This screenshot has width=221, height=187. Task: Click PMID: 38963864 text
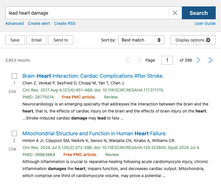39,155
